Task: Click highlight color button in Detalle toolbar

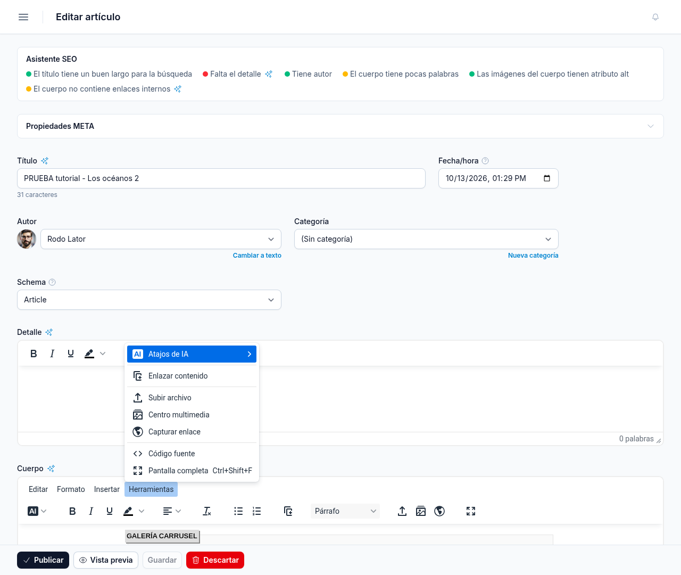Action: tap(89, 354)
